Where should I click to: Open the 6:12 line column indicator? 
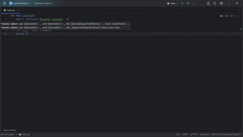click(178, 134)
